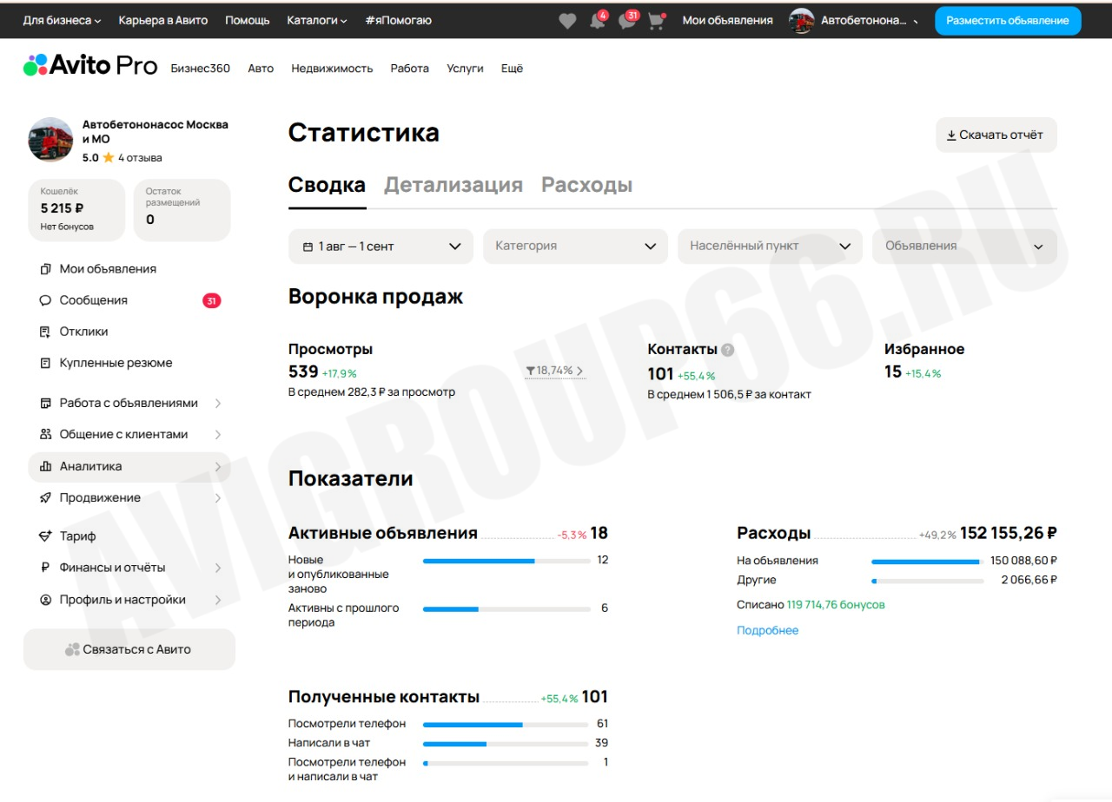Open the messages chat bubble icon

pos(627,21)
